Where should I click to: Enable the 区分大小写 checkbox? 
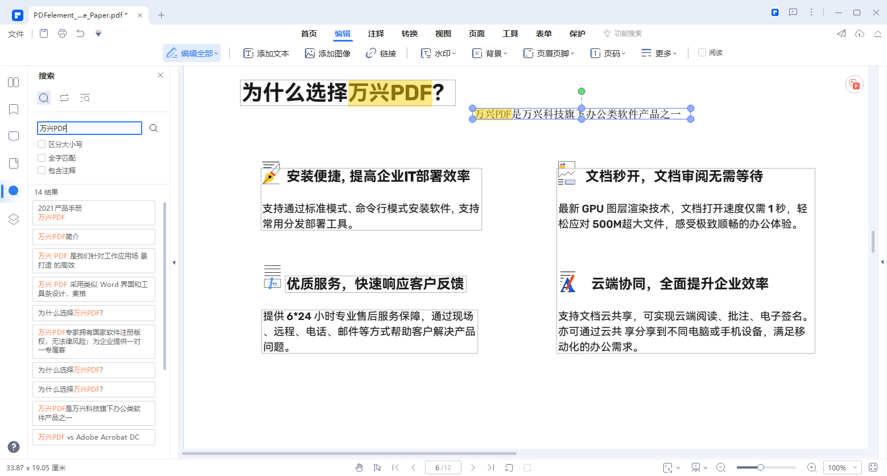(41, 144)
